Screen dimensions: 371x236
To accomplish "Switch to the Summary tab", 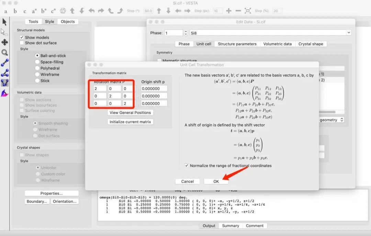I will click(x=231, y=226).
